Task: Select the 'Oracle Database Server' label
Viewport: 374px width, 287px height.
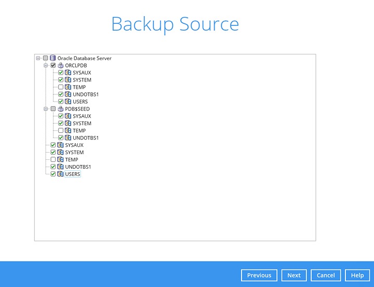Action: tap(85, 58)
